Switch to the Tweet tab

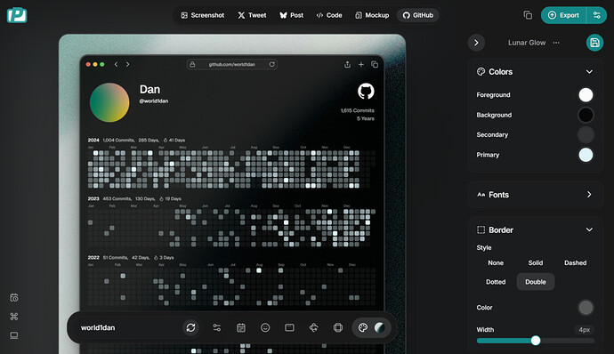252,15
